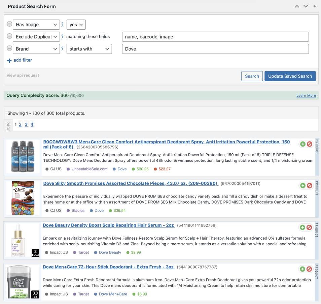Click the Search button
The height and width of the screenshot is (304, 321).
click(252, 76)
